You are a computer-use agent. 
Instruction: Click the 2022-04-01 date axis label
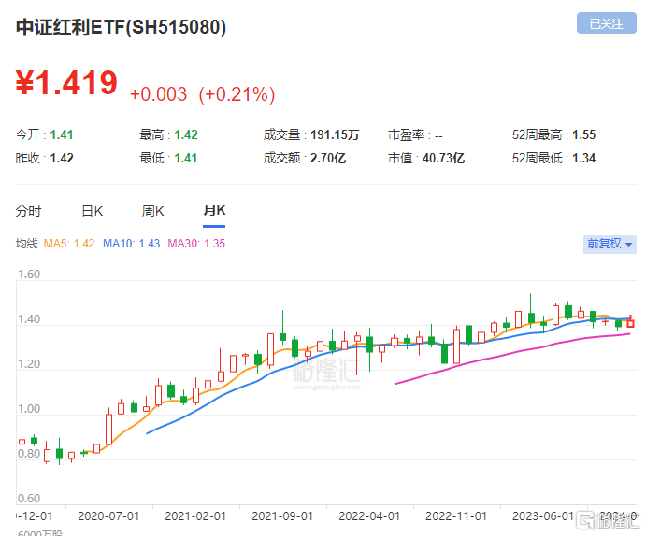tap(369, 516)
